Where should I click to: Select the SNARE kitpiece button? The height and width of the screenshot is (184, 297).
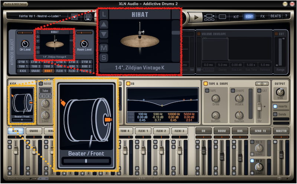tap(36, 71)
